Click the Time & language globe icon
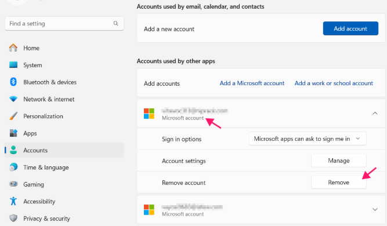The height and width of the screenshot is (226, 387). coord(13,167)
